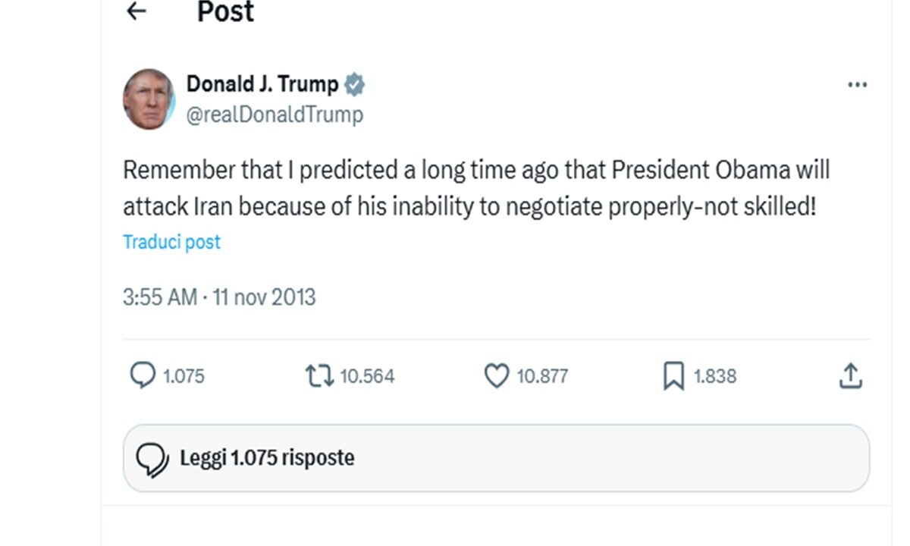The width and height of the screenshot is (910, 546).
Task: Click the 10.564 repost count
Action: click(367, 376)
